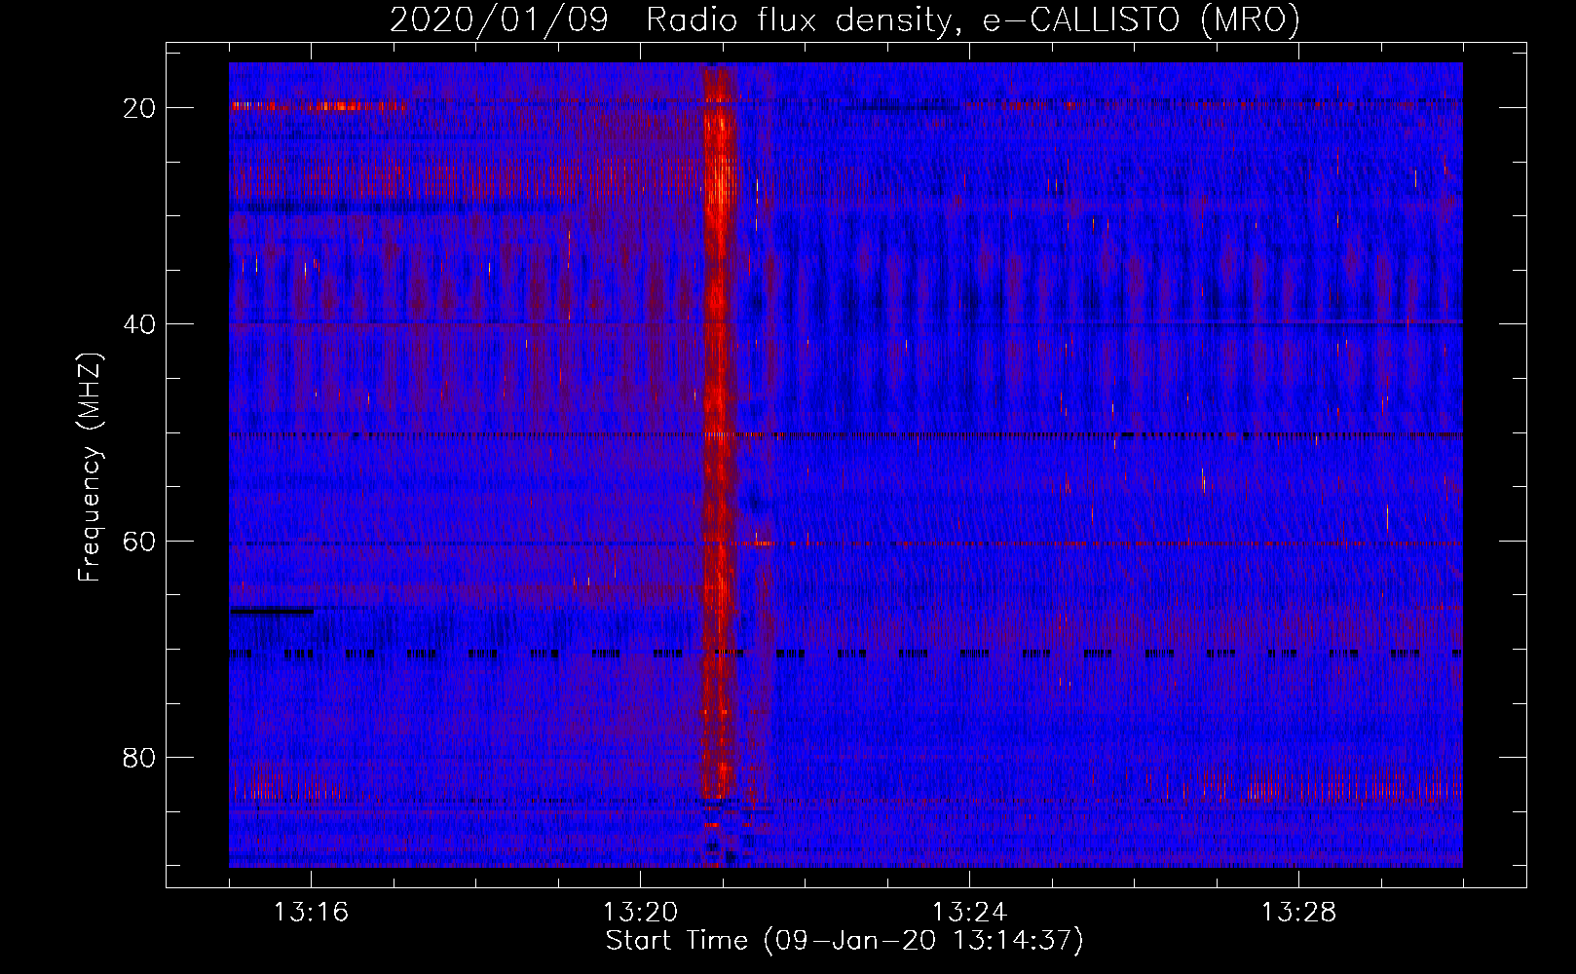Click the 'Frequency (MHZ)' axis label
The width and height of the screenshot is (1576, 974).
pyautogui.click(x=90, y=468)
